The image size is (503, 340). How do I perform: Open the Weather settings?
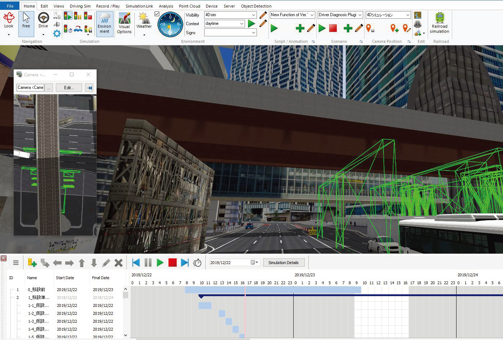click(144, 21)
